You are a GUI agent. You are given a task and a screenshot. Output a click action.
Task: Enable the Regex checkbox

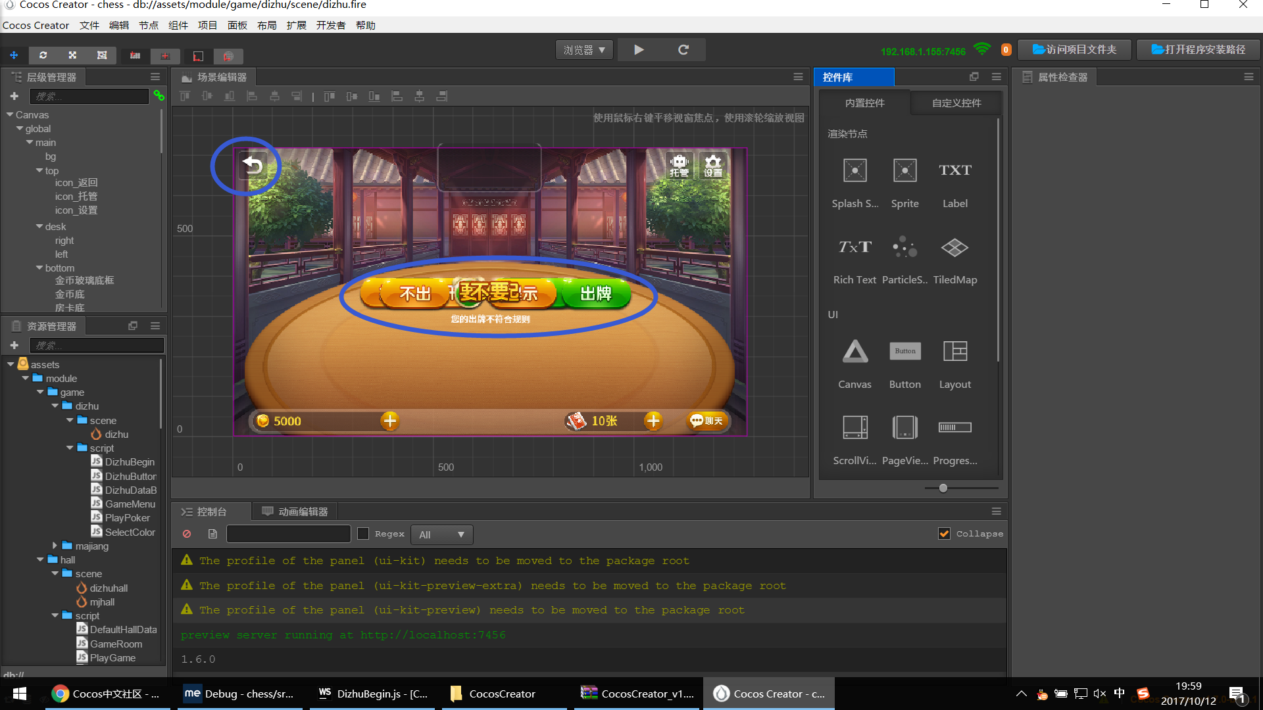click(363, 534)
